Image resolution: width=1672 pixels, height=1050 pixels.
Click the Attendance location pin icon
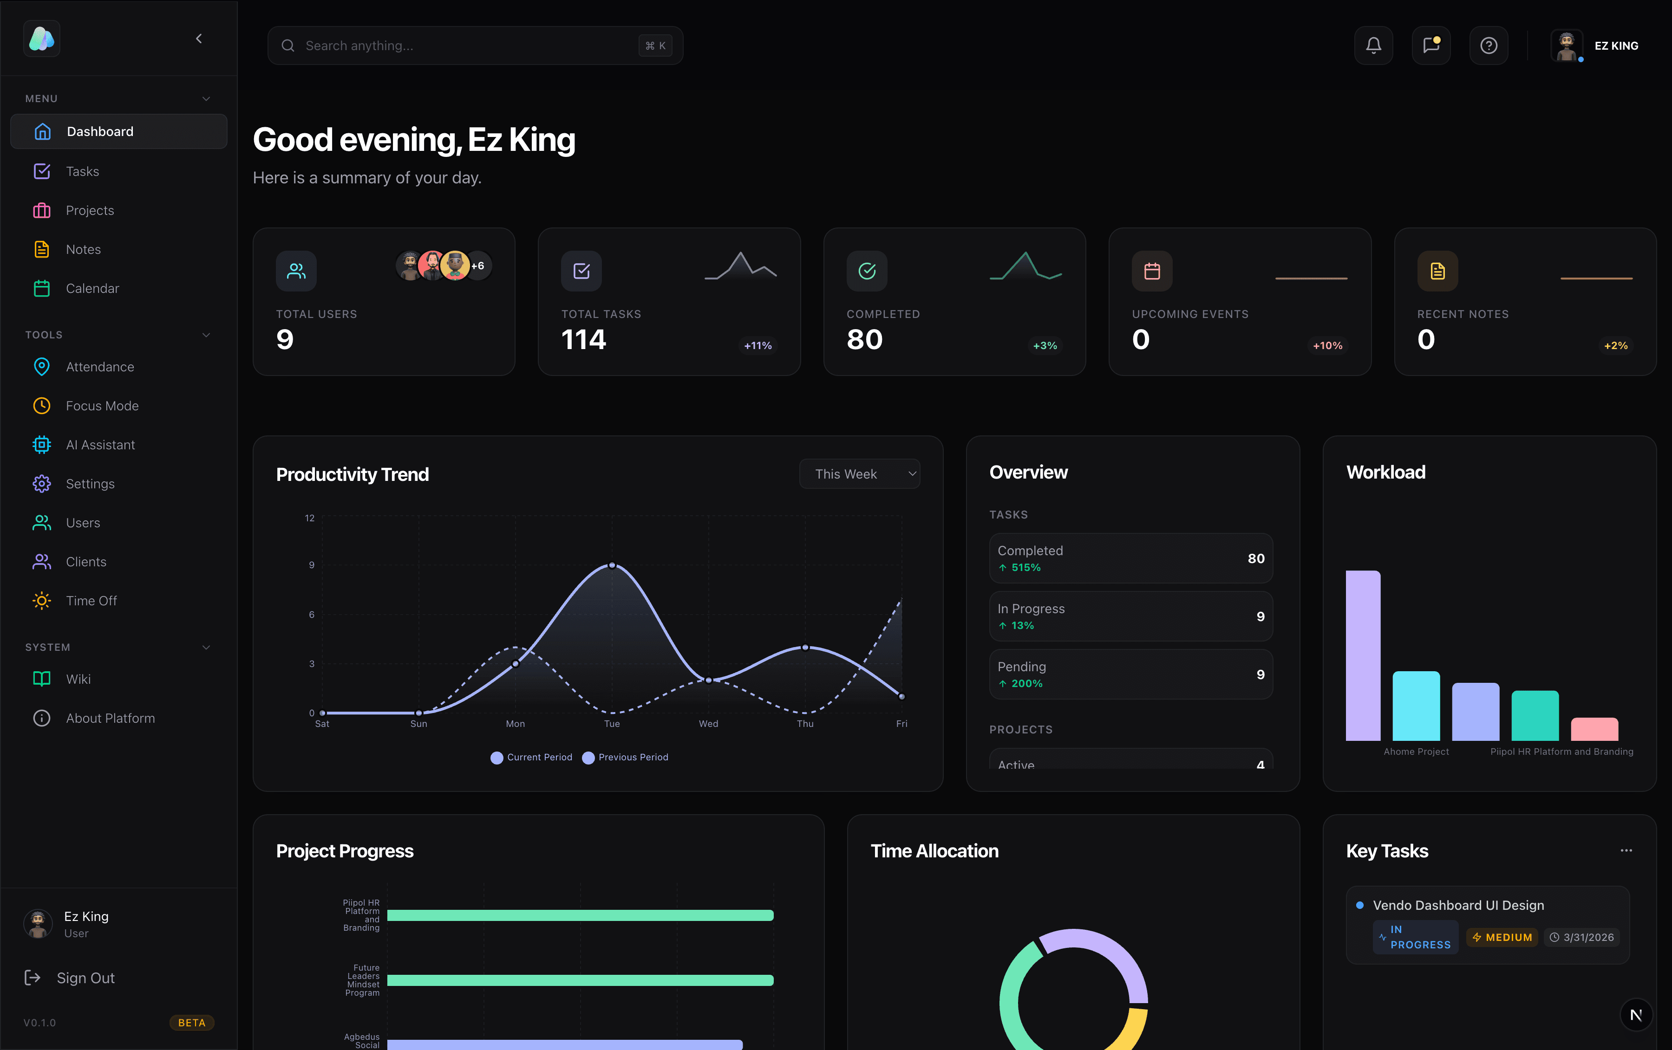click(x=42, y=366)
